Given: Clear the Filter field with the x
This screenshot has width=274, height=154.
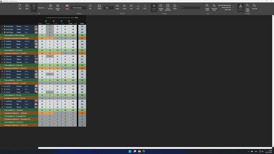Looking at the screenshot, I should click(x=202, y=8).
